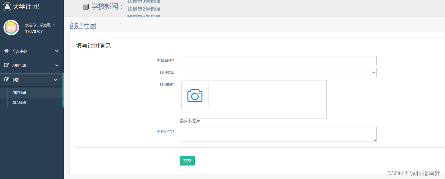
Task: Click the edit icon next to 近期活动
Action: (x=6, y=65)
